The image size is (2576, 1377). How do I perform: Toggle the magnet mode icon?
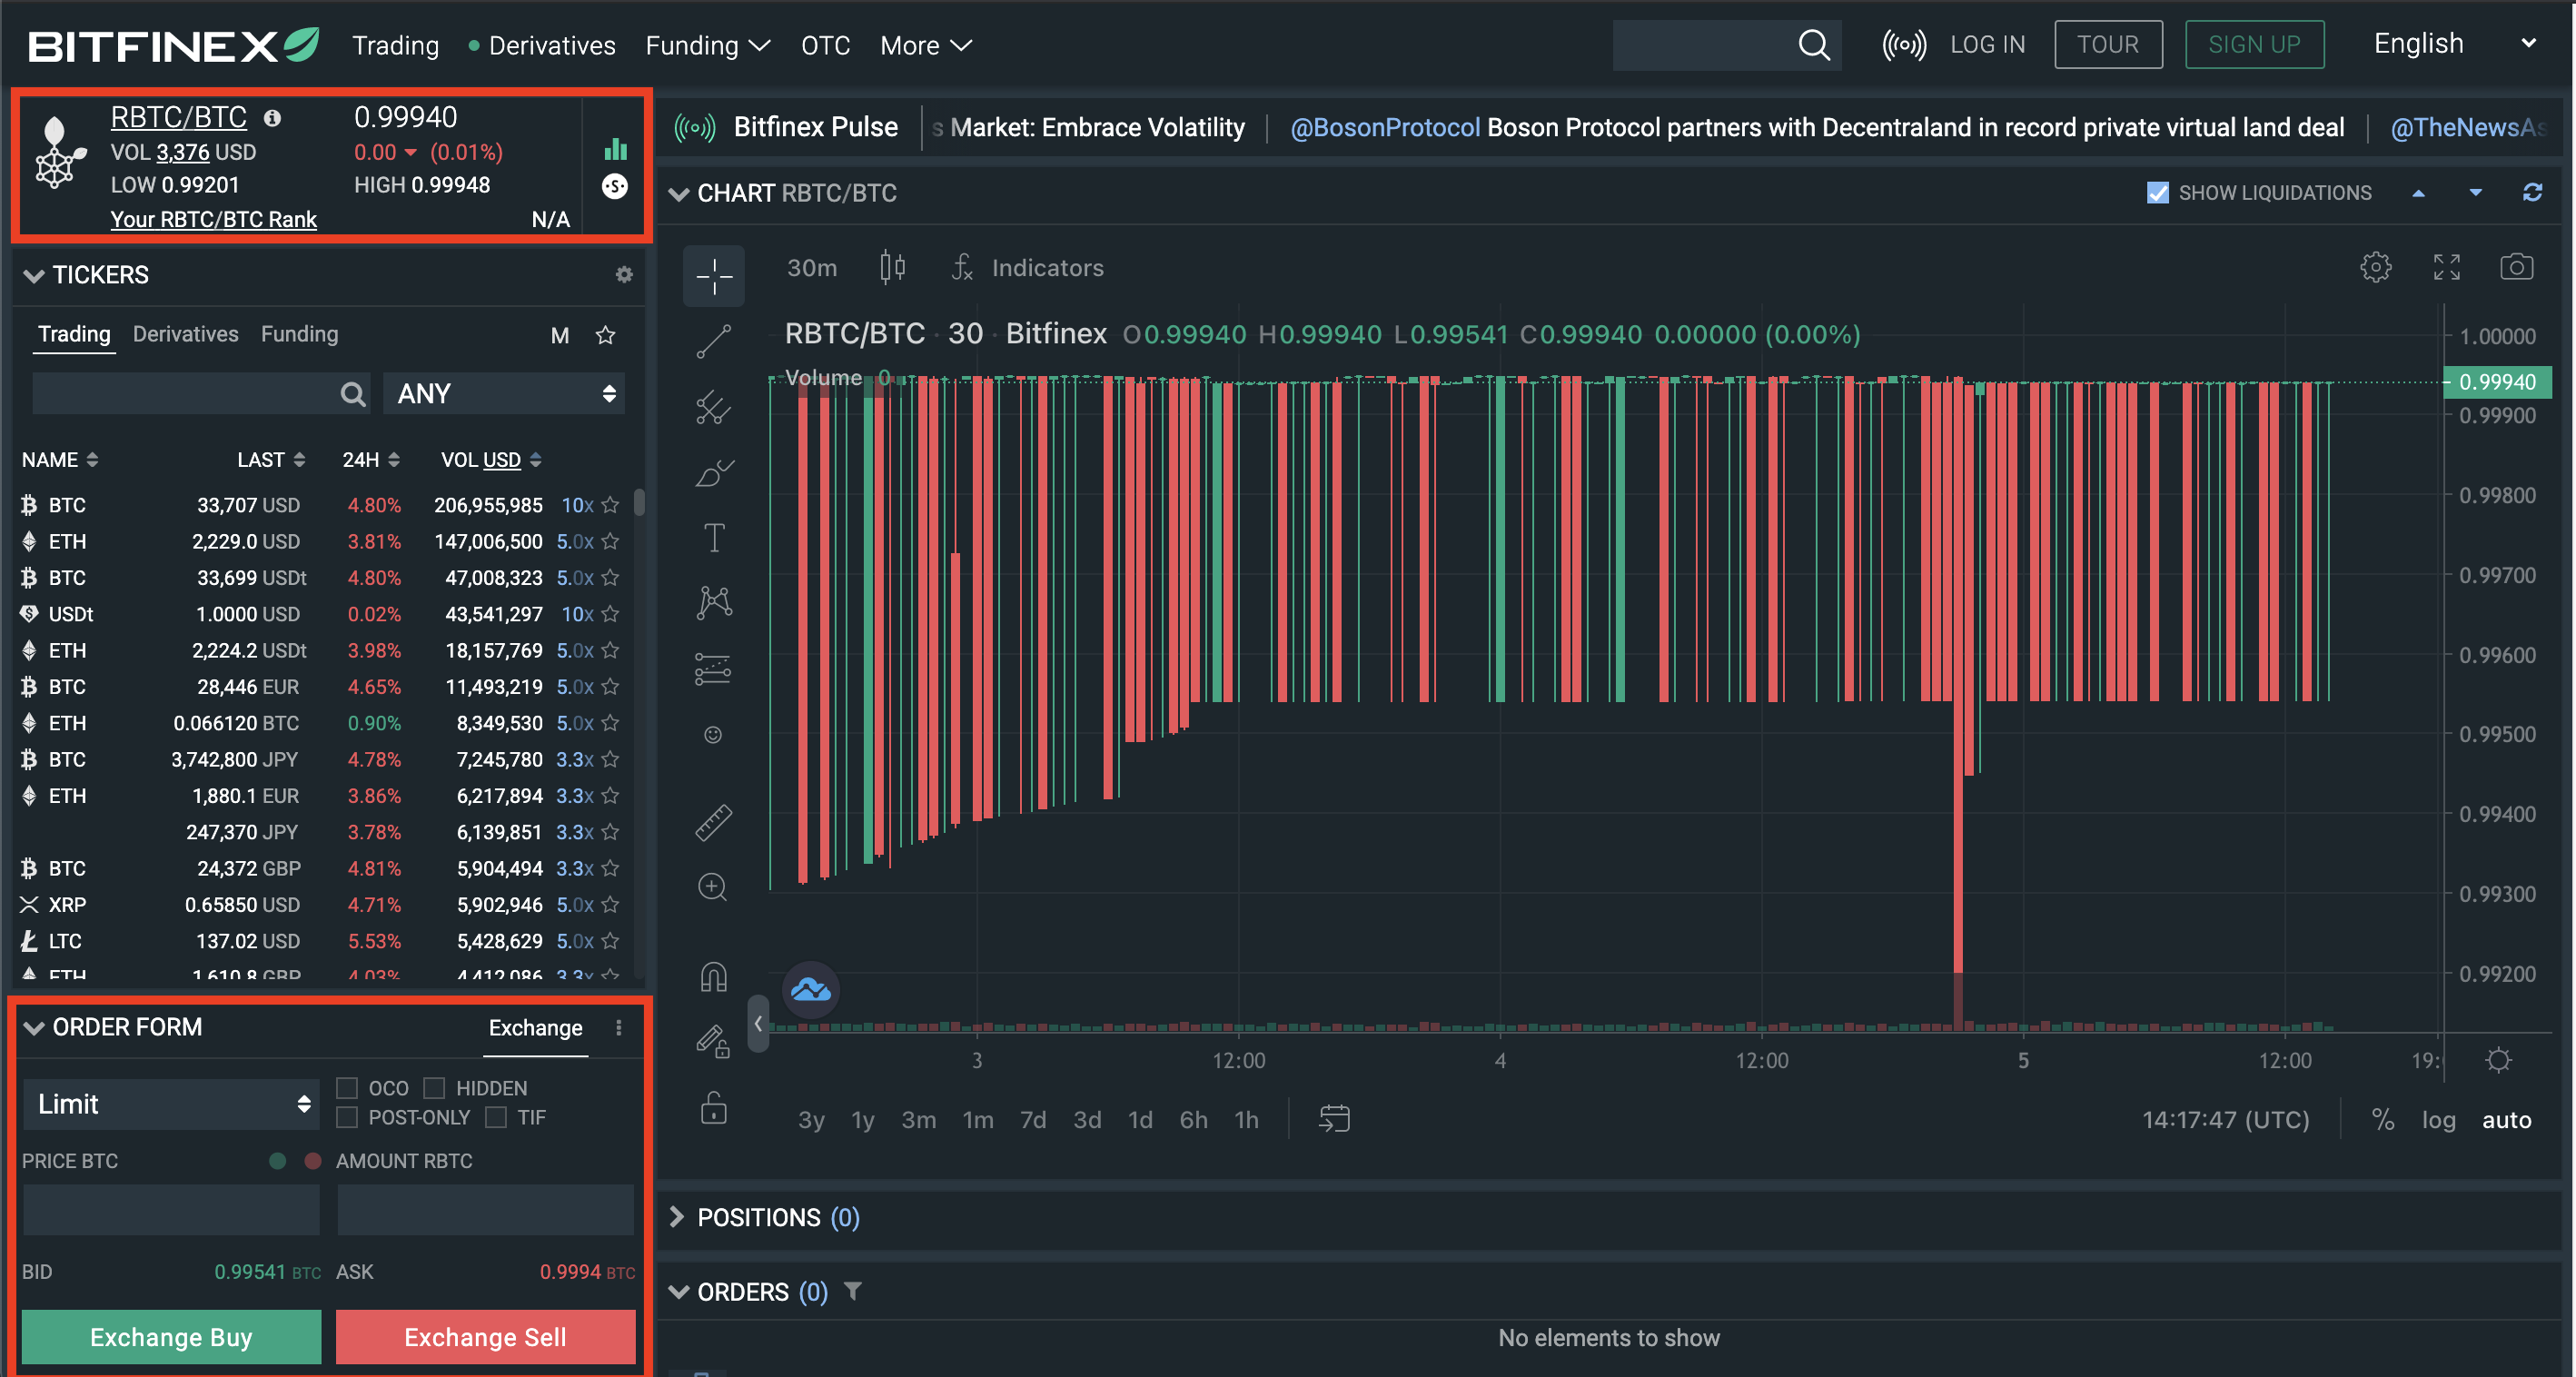714,976
